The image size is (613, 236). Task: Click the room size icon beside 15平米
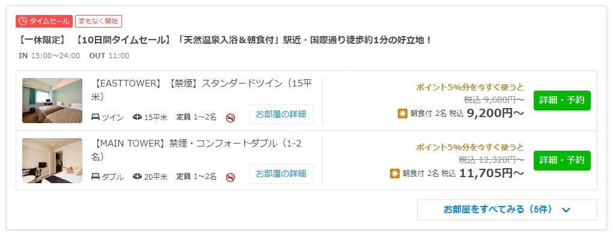click(x=137, y=117)
